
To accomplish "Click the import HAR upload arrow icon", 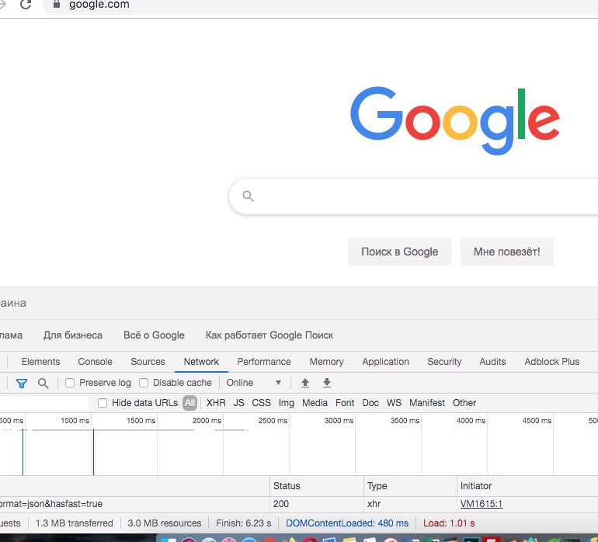I will click(x=305, y=383).
